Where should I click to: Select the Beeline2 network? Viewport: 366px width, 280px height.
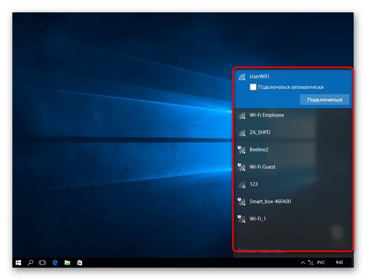pyautogui.click(x=293, y=150)
